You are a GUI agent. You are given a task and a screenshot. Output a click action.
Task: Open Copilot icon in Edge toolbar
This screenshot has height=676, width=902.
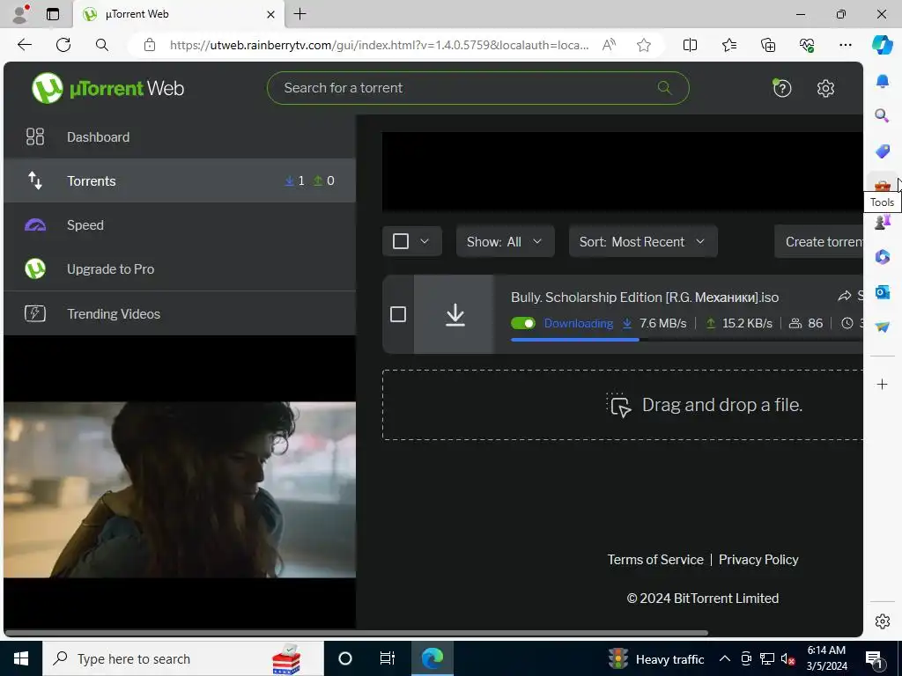(882, 45)
